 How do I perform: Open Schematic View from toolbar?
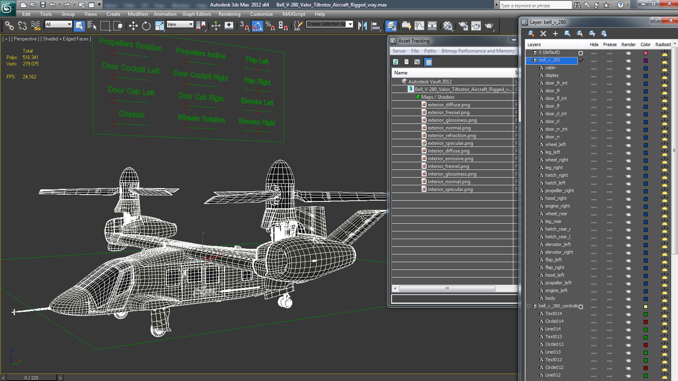point(432,25)
